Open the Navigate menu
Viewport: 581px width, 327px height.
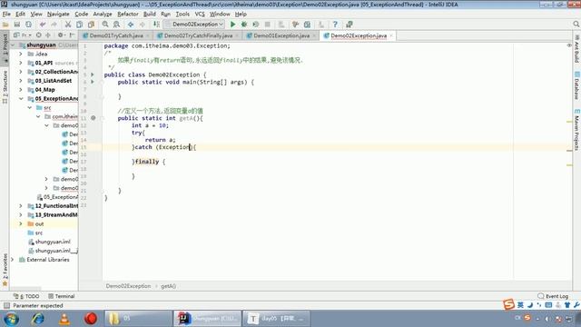tap(58, 15)
